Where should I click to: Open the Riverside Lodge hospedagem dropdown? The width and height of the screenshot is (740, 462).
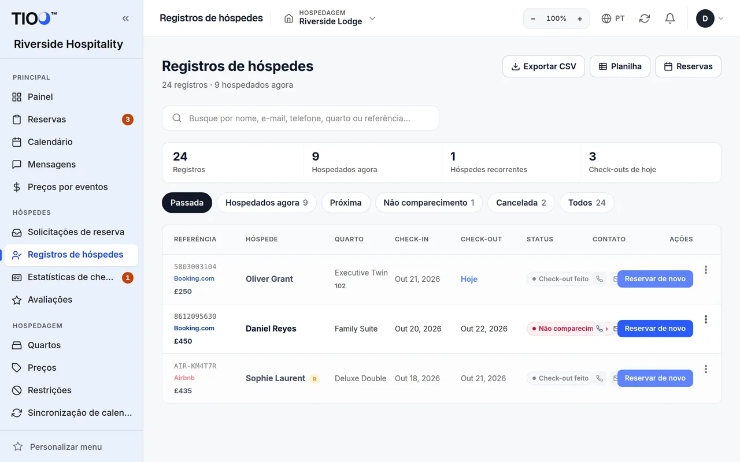[x=330, y=18]
